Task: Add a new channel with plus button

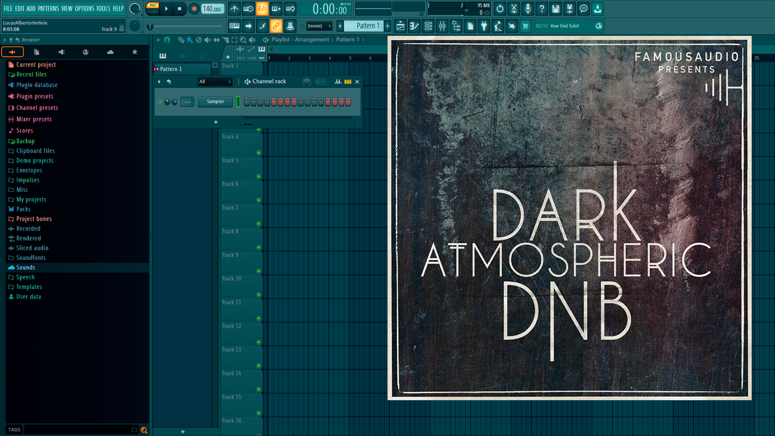Action: coord(216,122)
